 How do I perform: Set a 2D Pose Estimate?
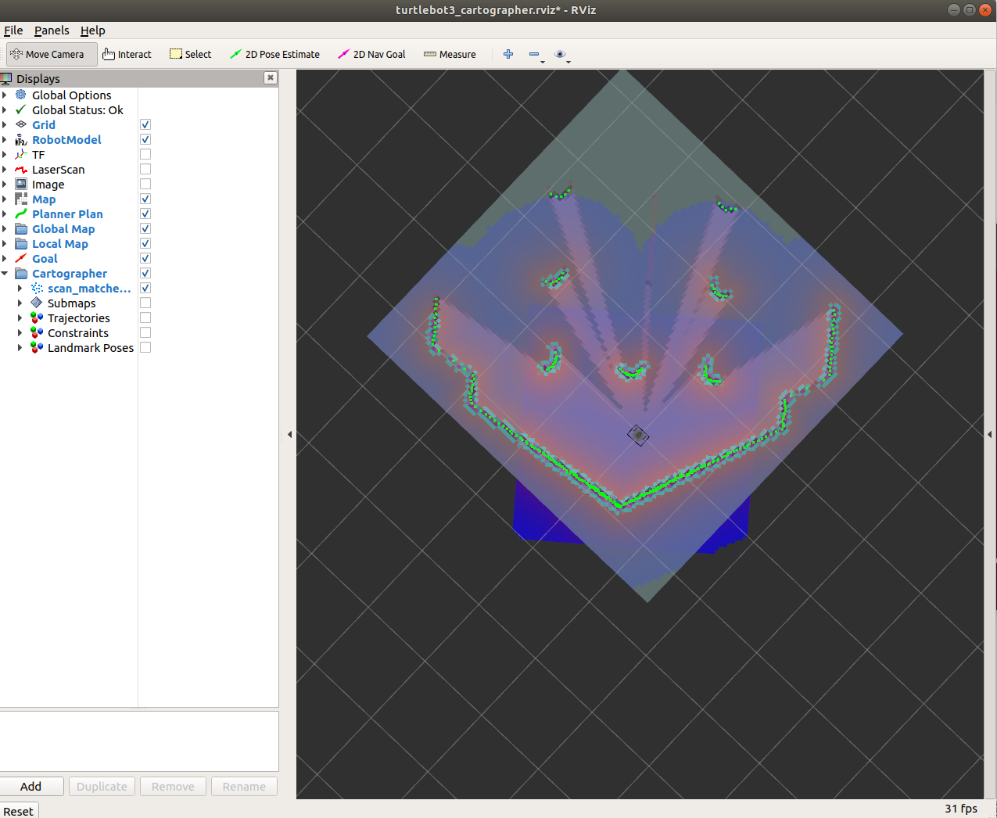274,54
